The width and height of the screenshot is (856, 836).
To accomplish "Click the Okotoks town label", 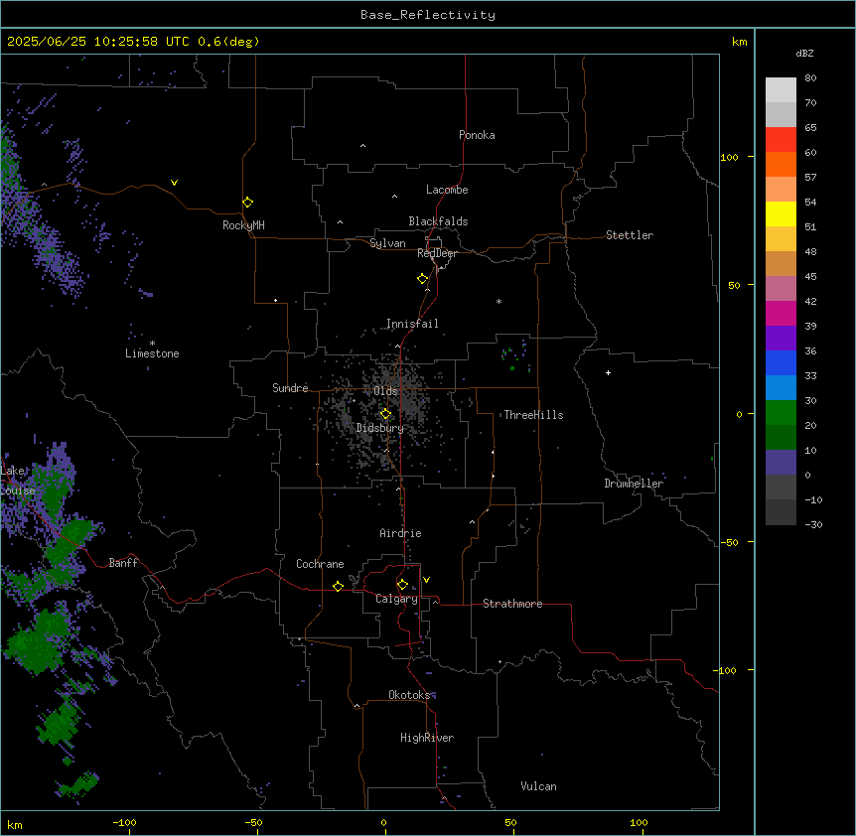I will [x=409, y=695].
